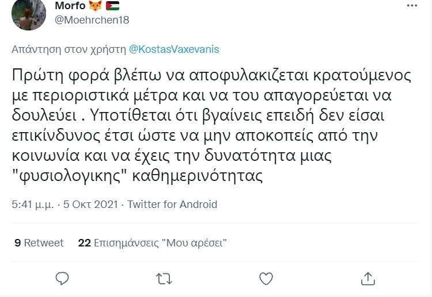Click the fox emoji beside Morfo

pyautogui.click(x=95, y=6)
